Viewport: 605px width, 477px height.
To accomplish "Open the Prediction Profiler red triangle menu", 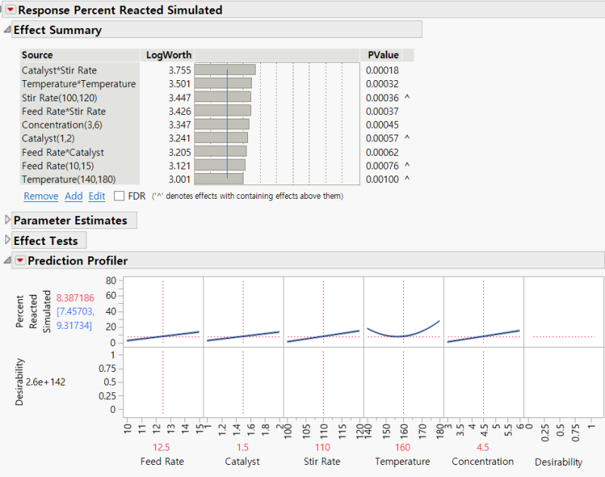I will pos(20,261).
